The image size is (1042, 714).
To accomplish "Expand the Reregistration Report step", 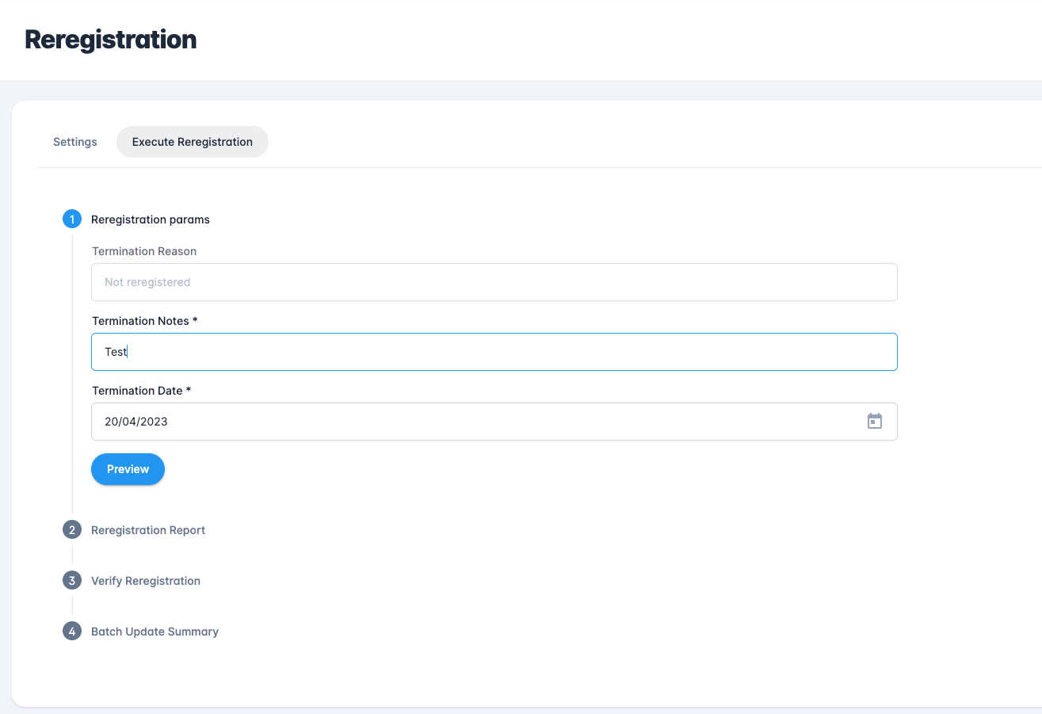I will (x=148, y=530).
